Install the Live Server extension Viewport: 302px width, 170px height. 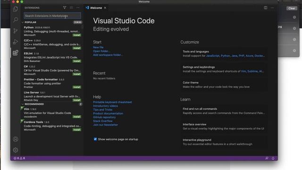(x=76, y=100)
